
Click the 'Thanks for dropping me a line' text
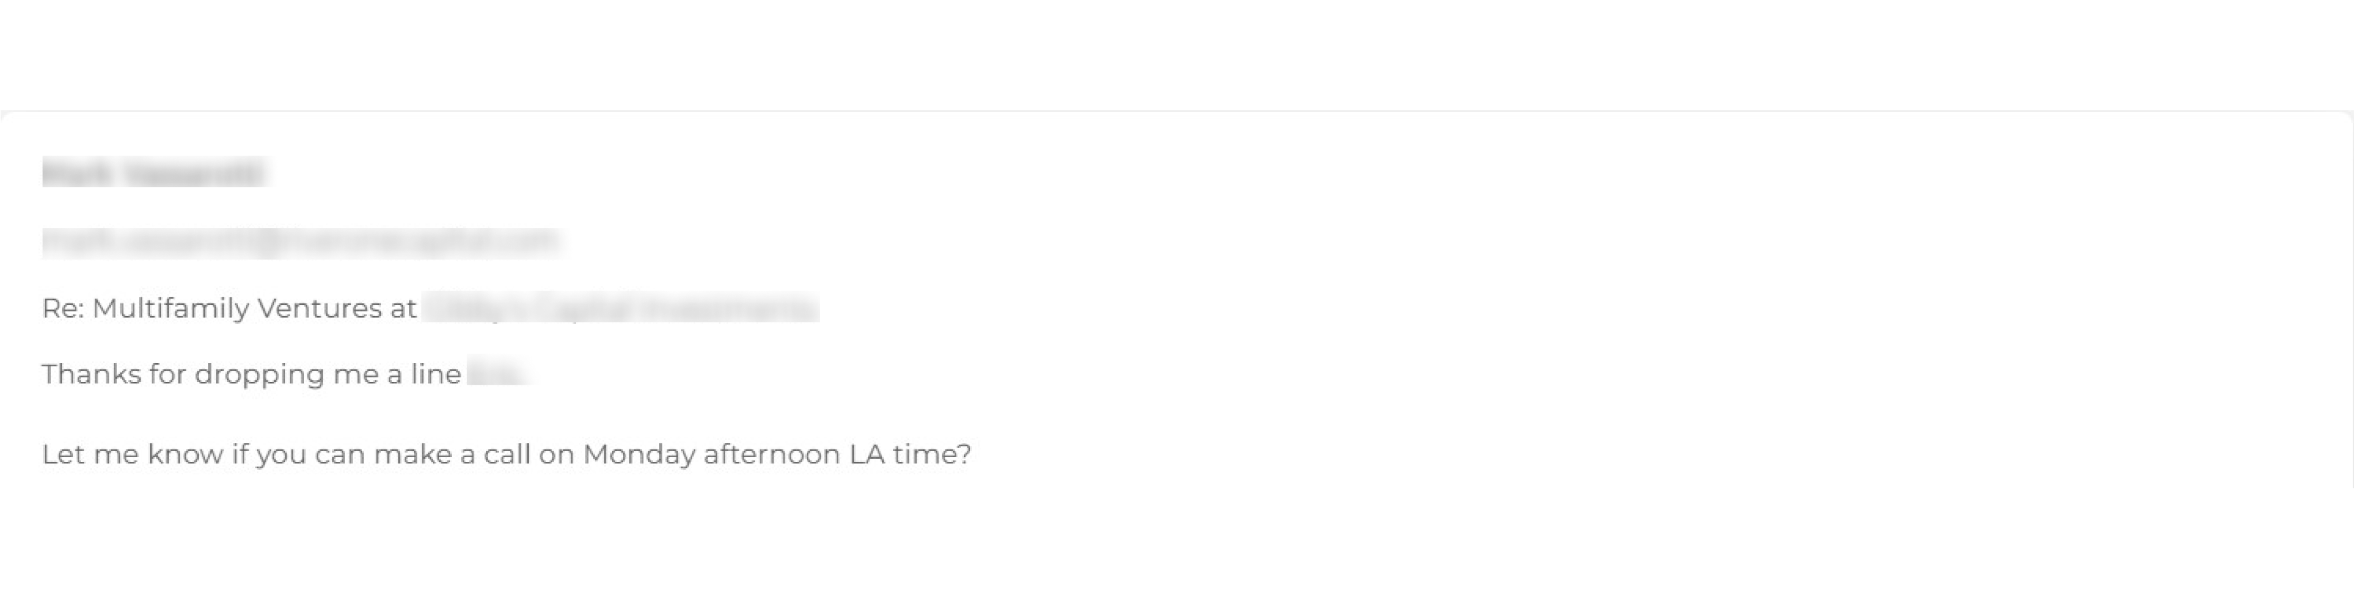click(x=251, y=374)
